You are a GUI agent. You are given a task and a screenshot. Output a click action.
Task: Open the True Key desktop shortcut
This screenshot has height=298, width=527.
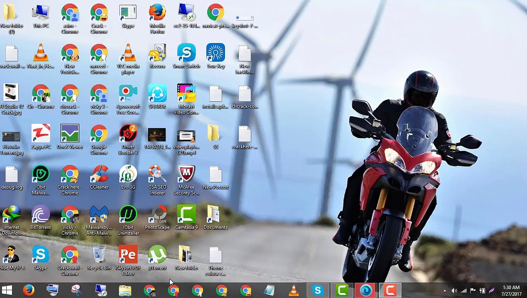215,56
